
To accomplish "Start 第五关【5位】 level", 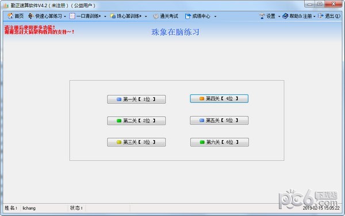I will pyautogui.click(x=219, y=121).
